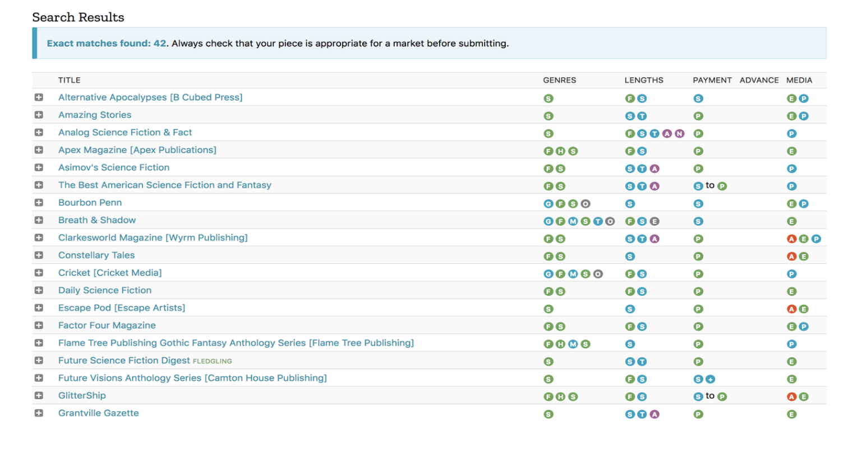Screen dimensions: 857x458
Task: Click the blue M genre icon for Flame Tree Publishing
Action: pyautogui.click(x=573, y=344)
